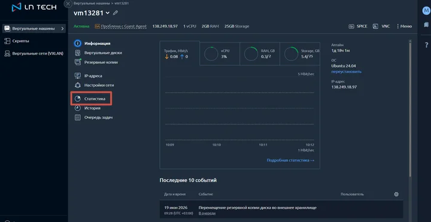This screenshot has width=431, height=222.
Task: Click the Guest Agent warning icon
Action: (x=97, y=26)
